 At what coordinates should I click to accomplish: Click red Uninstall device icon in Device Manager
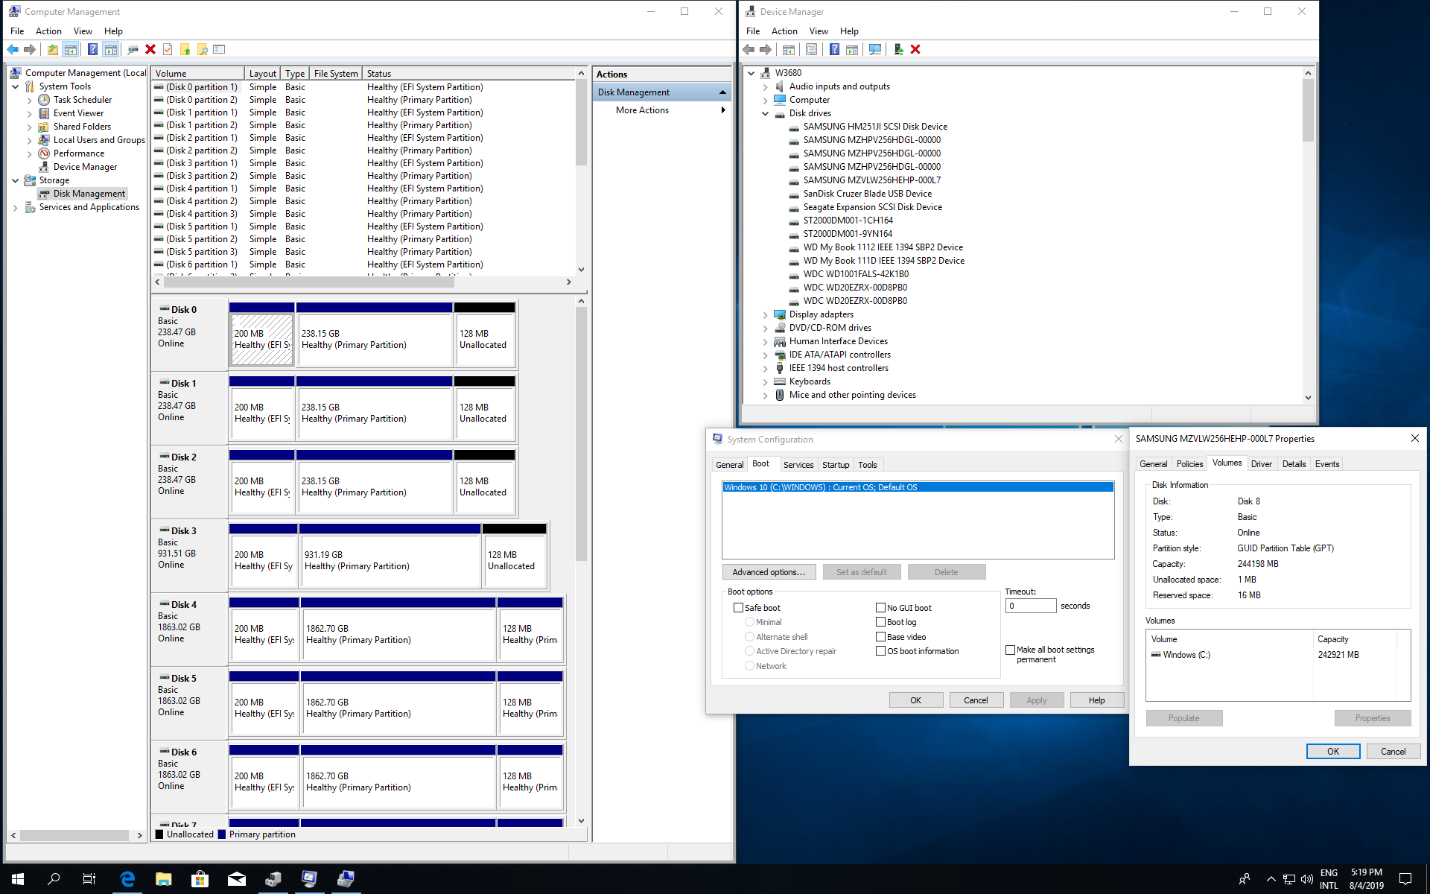915,49
